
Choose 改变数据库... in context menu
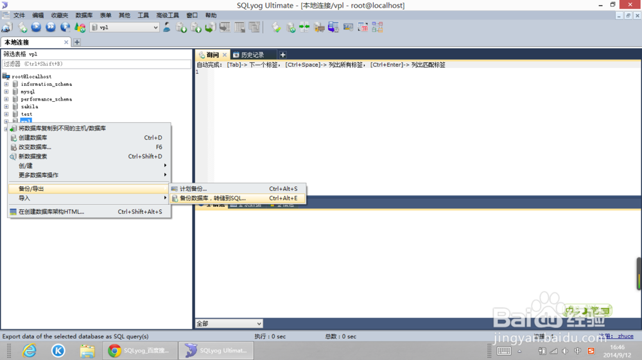pos(89,147)
